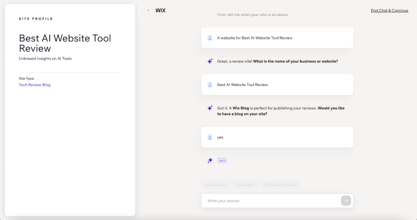Click the back chevron beside Wix logo
Screen dimensions: 417x220
[x=148, y=11]
